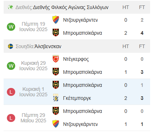Viewport: 153px width, 135px height.
Task: Click the red L badge for 1 Ιουνίου
Action: pos(11,92)
